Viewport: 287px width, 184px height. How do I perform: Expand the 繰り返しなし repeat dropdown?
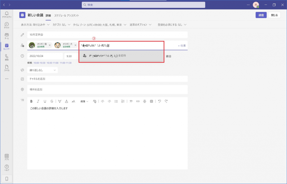coord(43,70)
